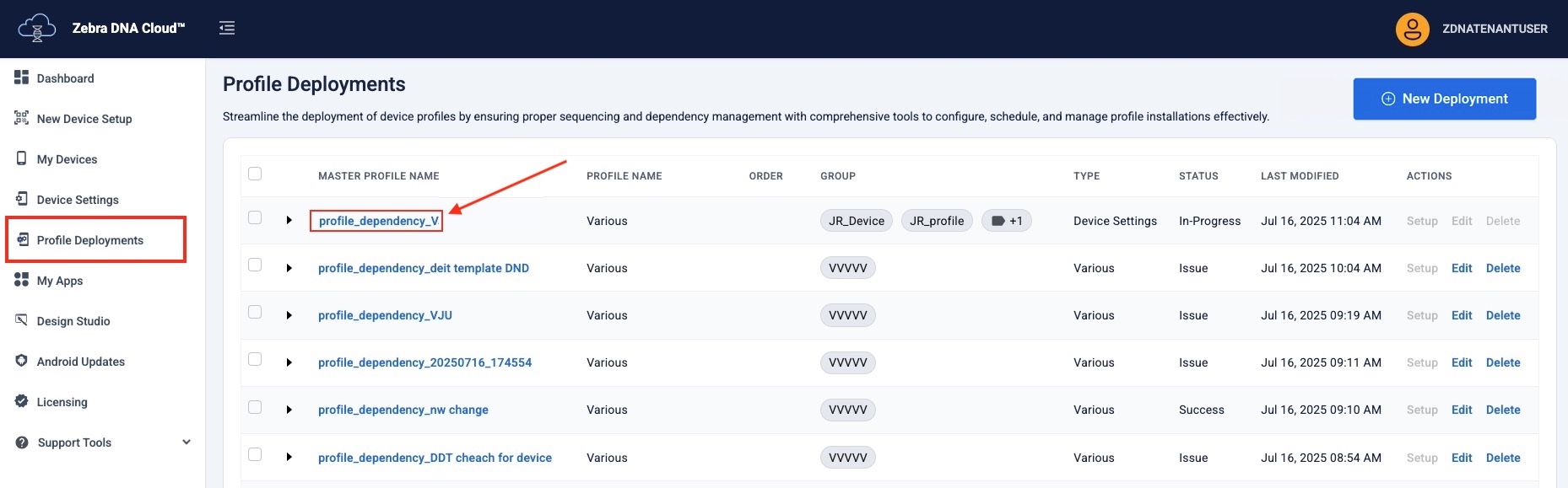Image resolution: width=1568 pixels, height=488 pixels.
Task: Toggle the select-all checkbox in table header
Action: pyautogui.click(x=255, y=174)
